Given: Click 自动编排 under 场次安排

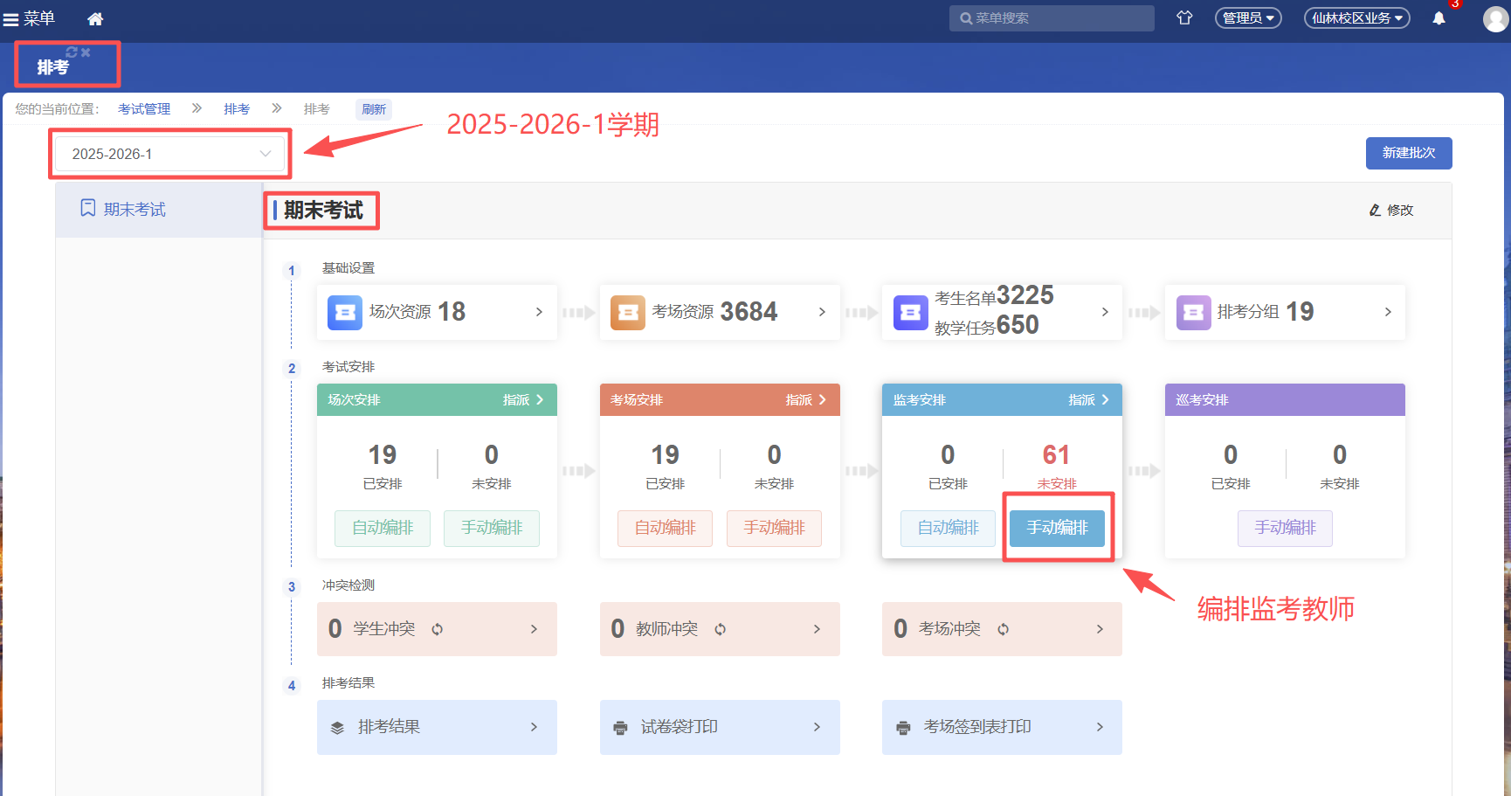Looking at the screenshot, I should coord(383,528).
